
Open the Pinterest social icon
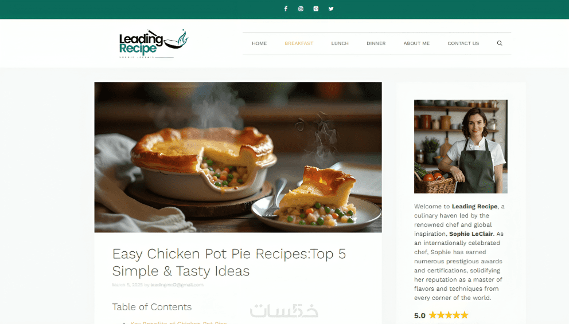pyautogui.click(x=316, y=9)
